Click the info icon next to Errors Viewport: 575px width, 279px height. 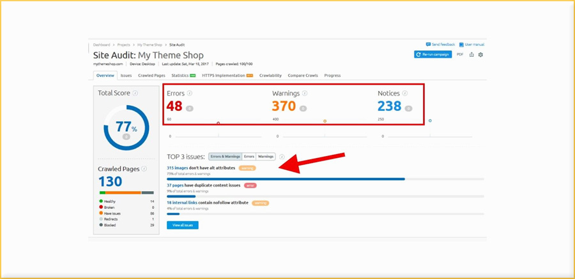click(189, 93)
